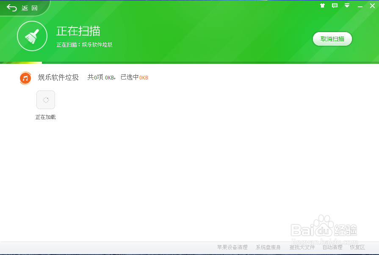Open the main menu dropdown triangle icon
Screen dimensions: 379x255
coord(347,5)
